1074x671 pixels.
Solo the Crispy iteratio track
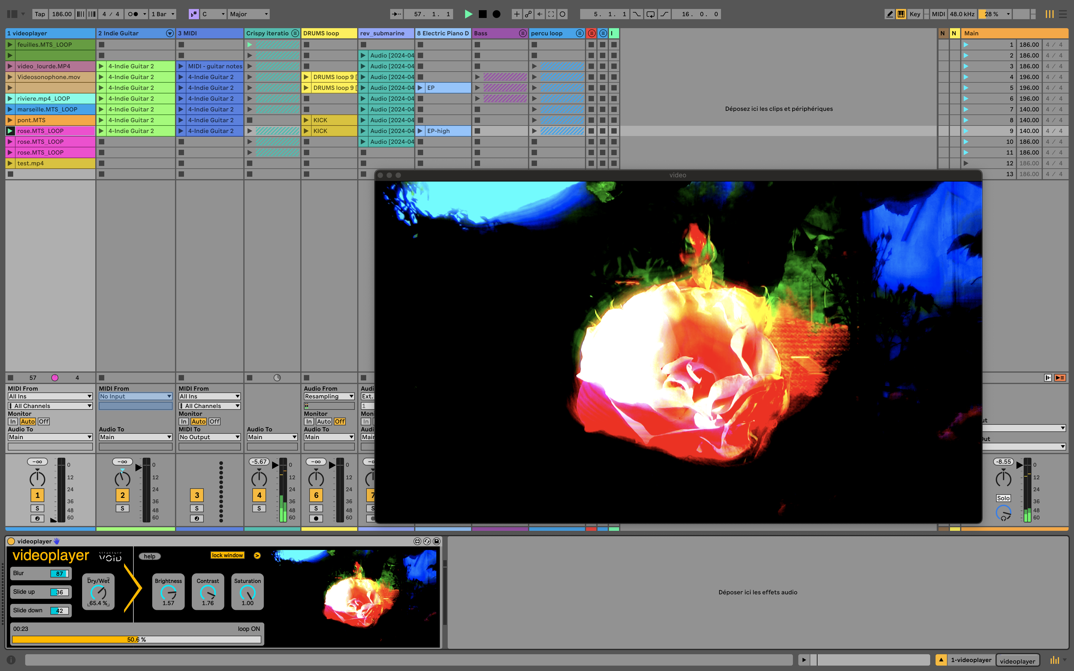pos(259,509)
